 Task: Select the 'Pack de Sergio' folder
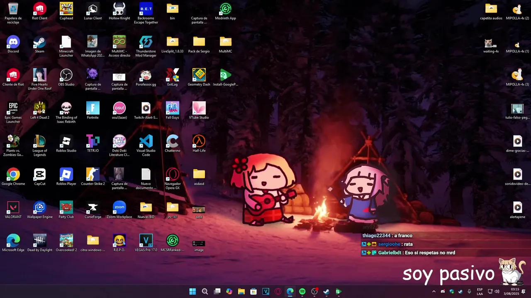199,44
